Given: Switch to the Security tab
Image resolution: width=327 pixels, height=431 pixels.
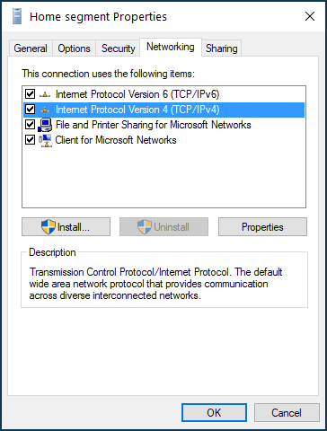Looking at the screenshot, I should click(x=118, y=48).
